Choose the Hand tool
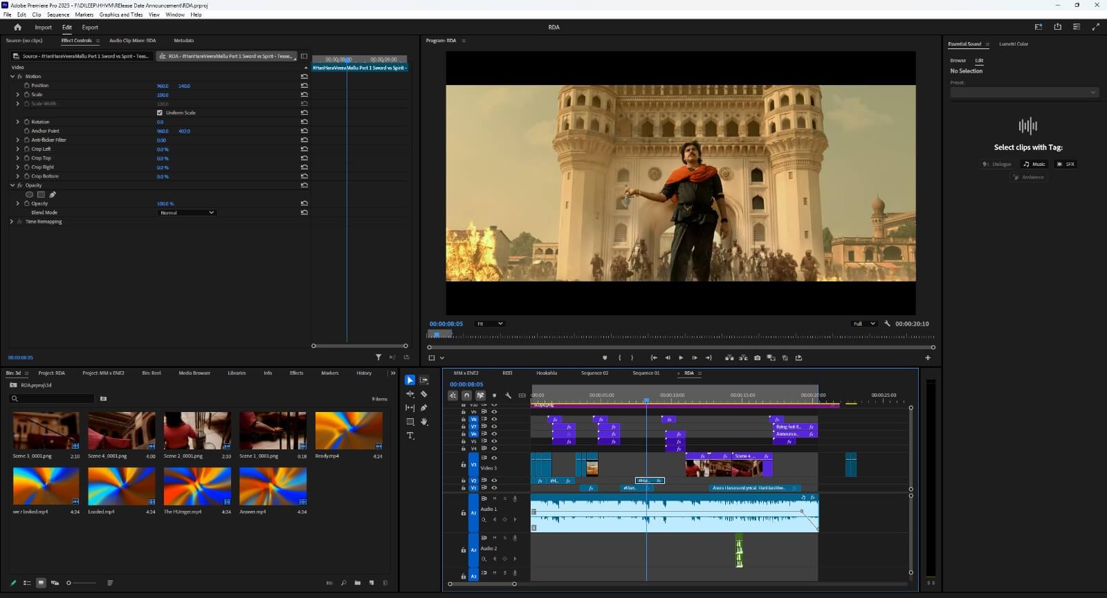Viewport: 1107px width, 598px height. click(424, 422)
